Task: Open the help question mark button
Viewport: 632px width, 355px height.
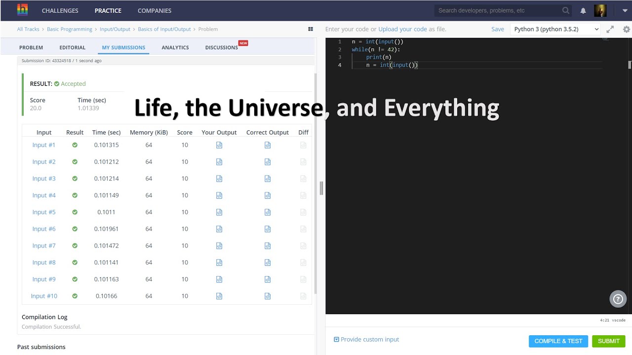Action: pyautogui.click(x=618, y=298)
